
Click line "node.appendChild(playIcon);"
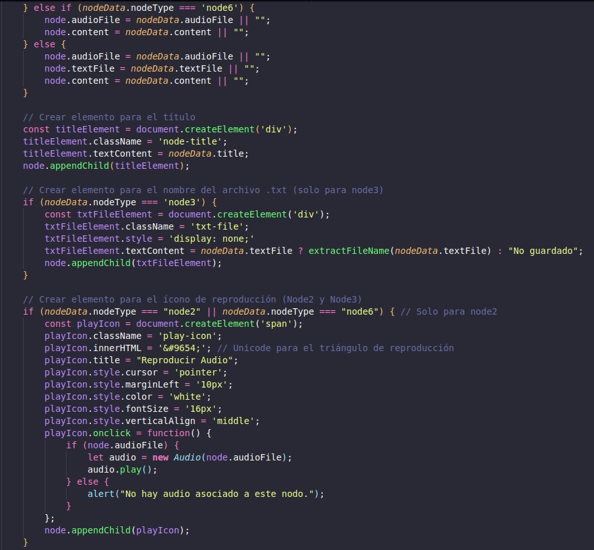tap(117, 530)
